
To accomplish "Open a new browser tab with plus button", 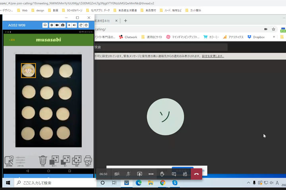I will pyautogui.click(x=126, y=21).
